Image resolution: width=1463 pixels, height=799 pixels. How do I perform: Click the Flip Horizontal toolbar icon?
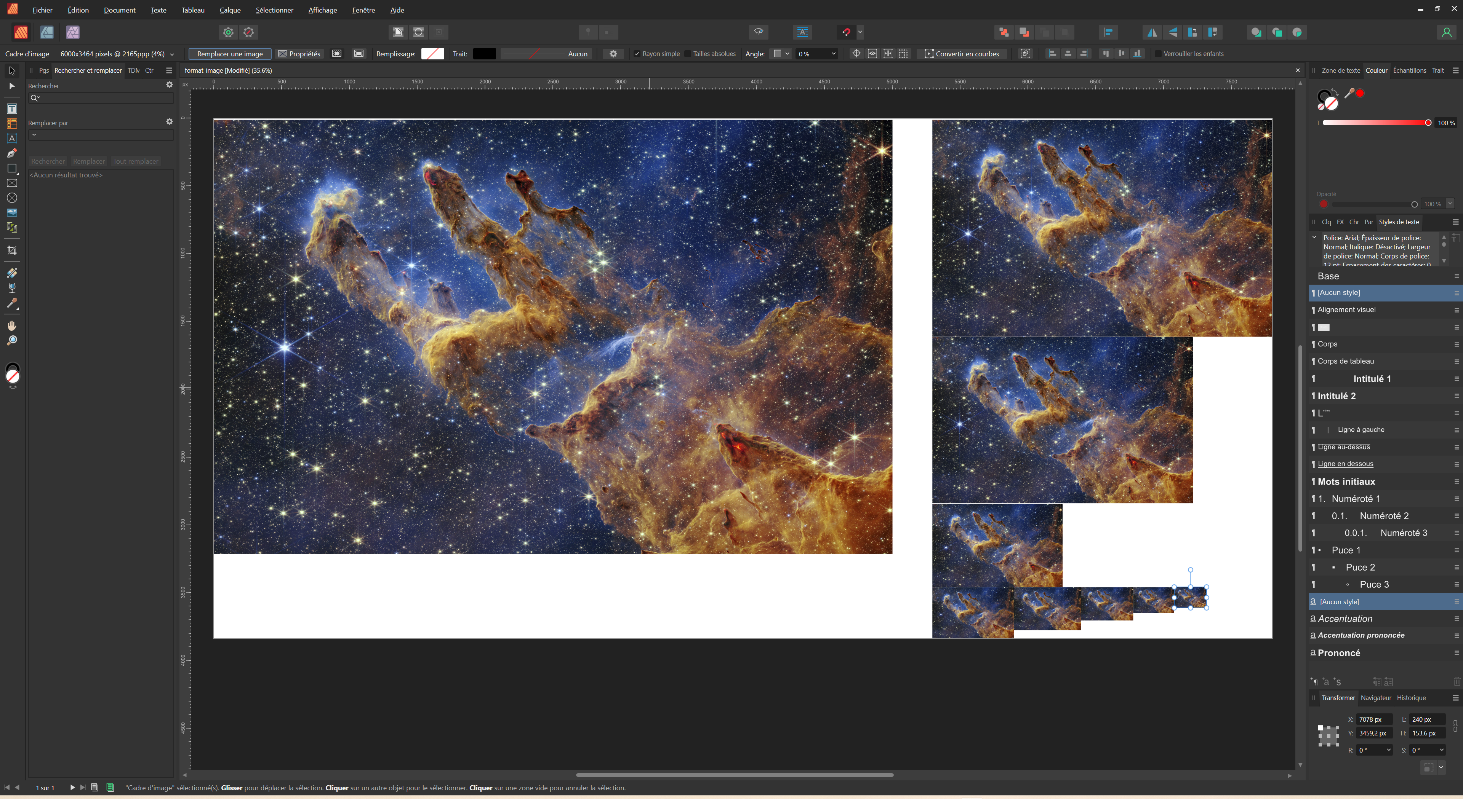click(x=1152, y=32)
